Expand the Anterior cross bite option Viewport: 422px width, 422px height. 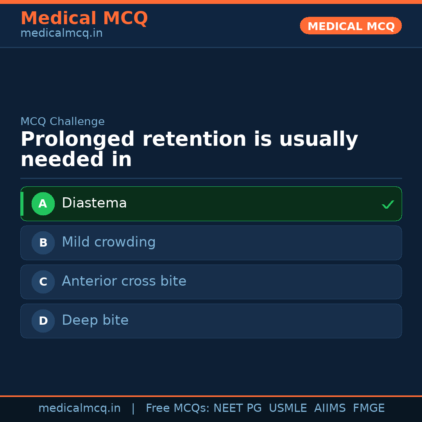pos(211,282)
